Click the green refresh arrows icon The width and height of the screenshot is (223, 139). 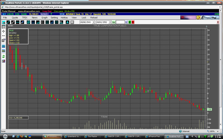click(x=4, y=57)
